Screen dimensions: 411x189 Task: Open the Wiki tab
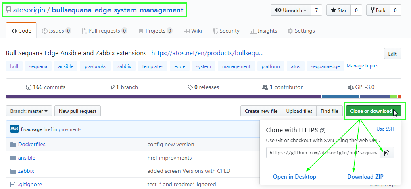coord(193,31)
